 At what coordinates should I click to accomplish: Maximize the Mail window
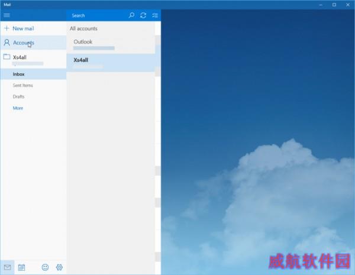coord(334,5)
